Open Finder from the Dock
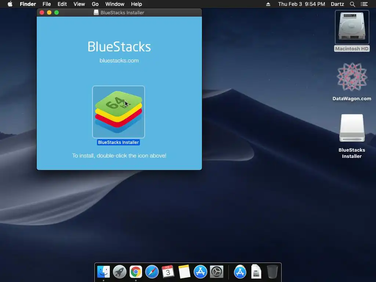The height and width of the screenshot is (282, 376). click(104, 272)
